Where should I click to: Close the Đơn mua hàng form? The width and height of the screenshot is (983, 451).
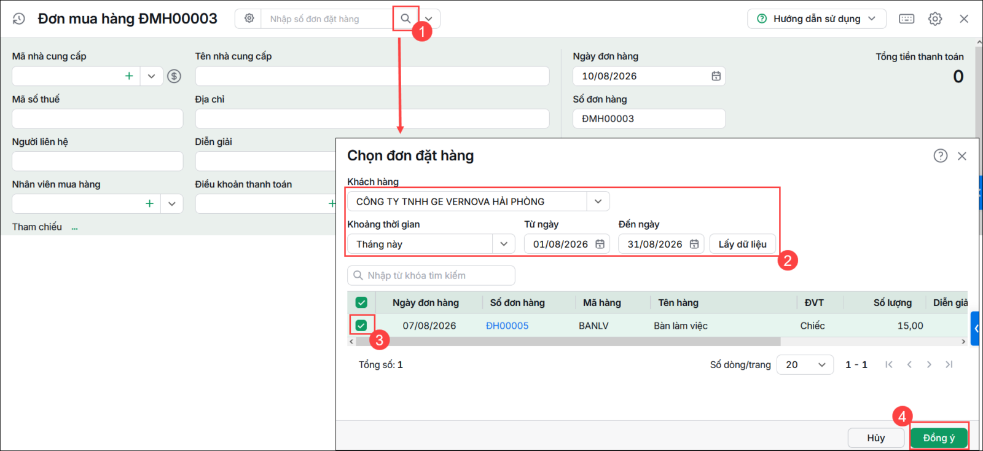[964, 19]
